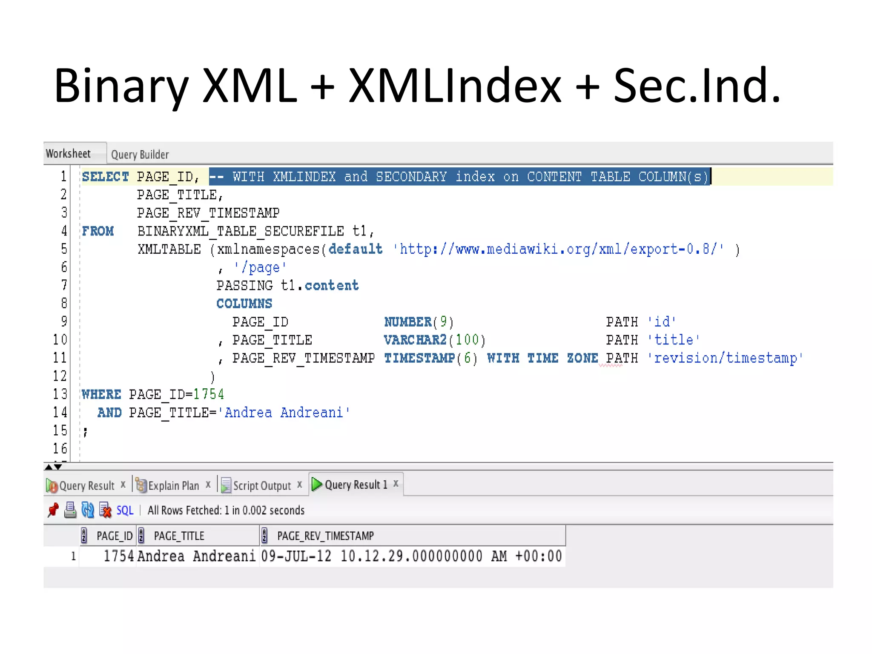872x654 pixels.
Task: Click the green run icon on Query Result 1
Action: 317,484
